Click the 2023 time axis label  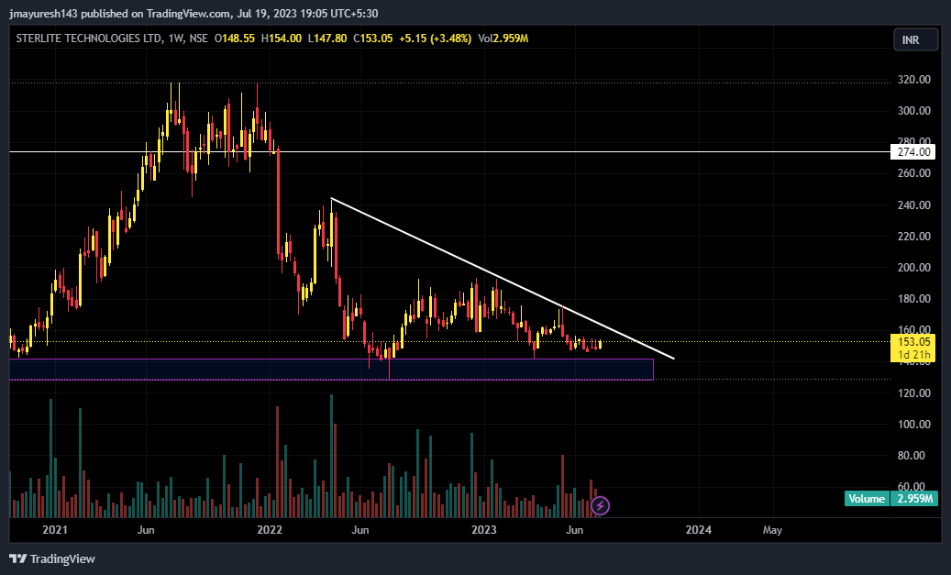click(484, 529)
